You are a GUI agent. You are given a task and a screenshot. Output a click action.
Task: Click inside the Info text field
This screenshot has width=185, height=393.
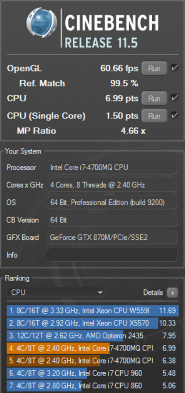pos(112,255)
